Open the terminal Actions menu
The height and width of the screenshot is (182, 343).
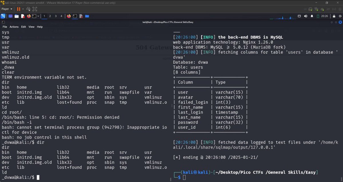click(14, 27)
